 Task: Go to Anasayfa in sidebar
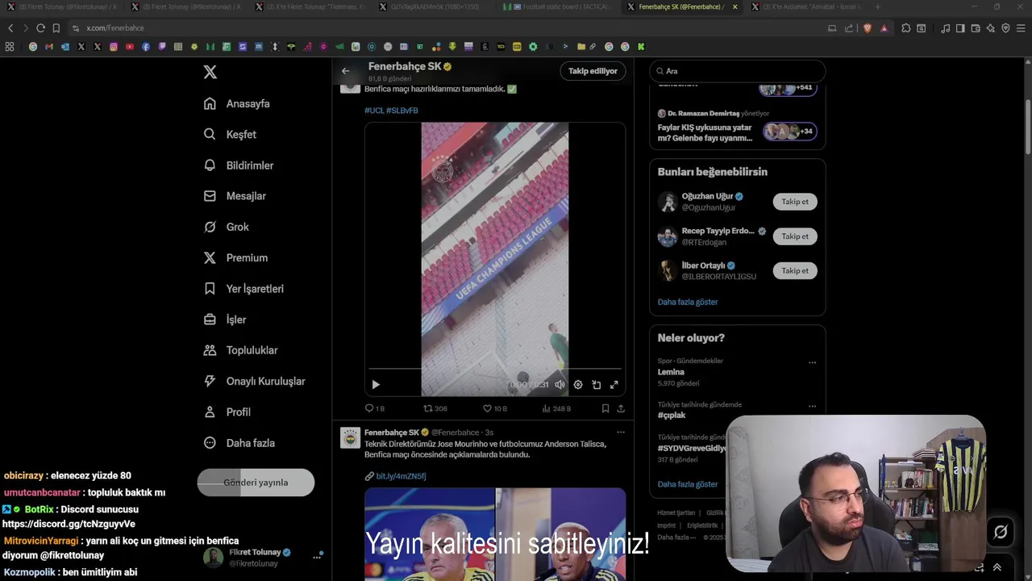pyautogui.click(x=237, y=103)
